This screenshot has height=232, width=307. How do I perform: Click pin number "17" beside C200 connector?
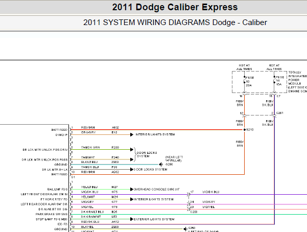(x=192, y=192)
